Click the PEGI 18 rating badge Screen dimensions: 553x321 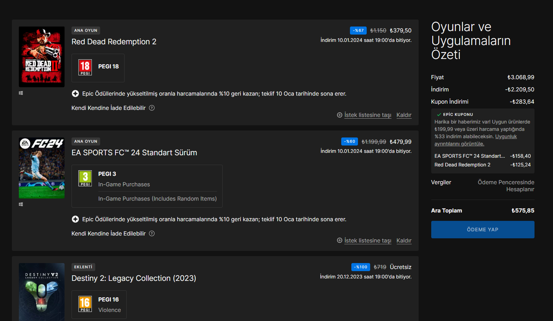tap(85, 68)
